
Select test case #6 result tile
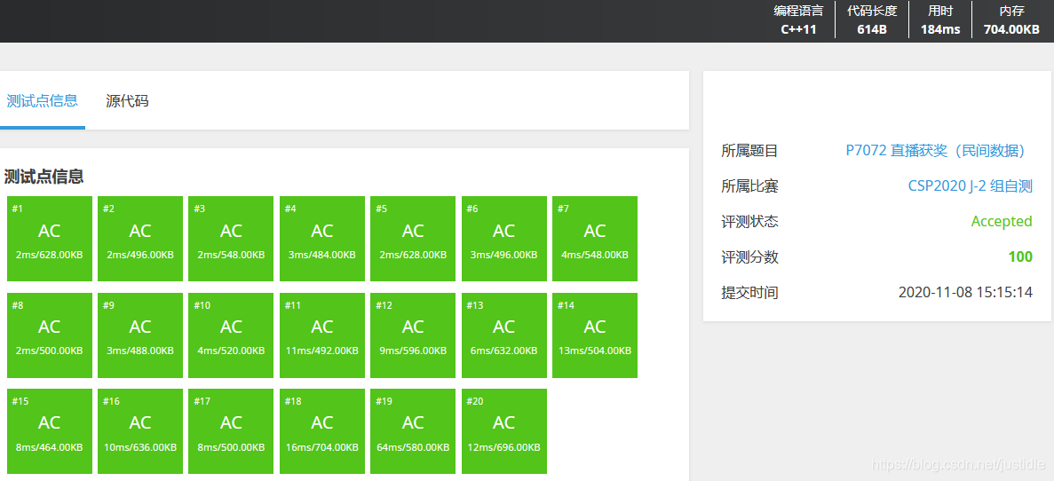pyautogui.click(x=504, y=239)
